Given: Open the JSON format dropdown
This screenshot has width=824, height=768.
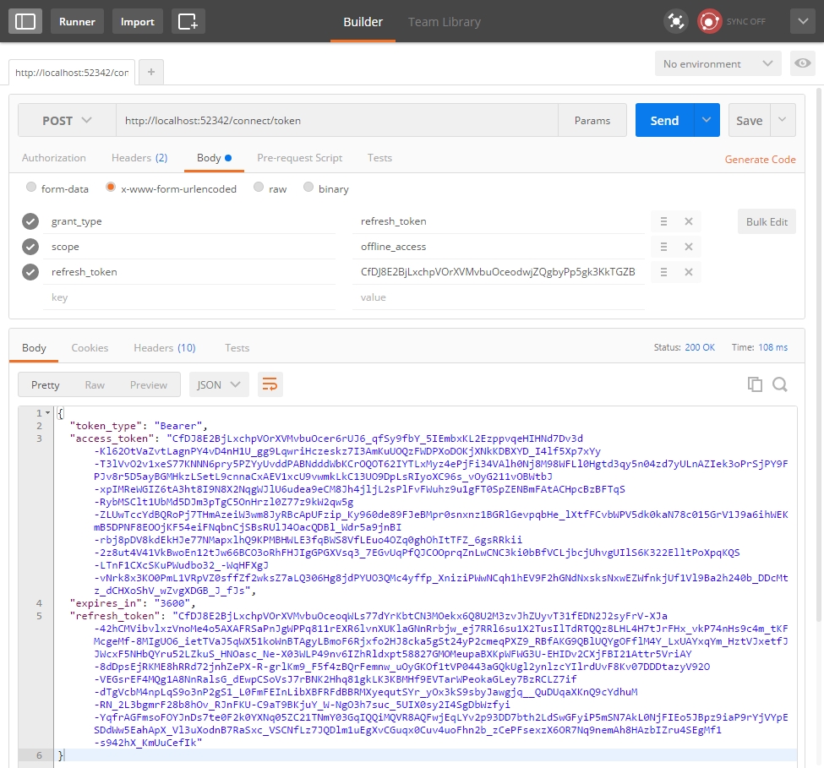Looking at the screenshot, I should point(218,384).
